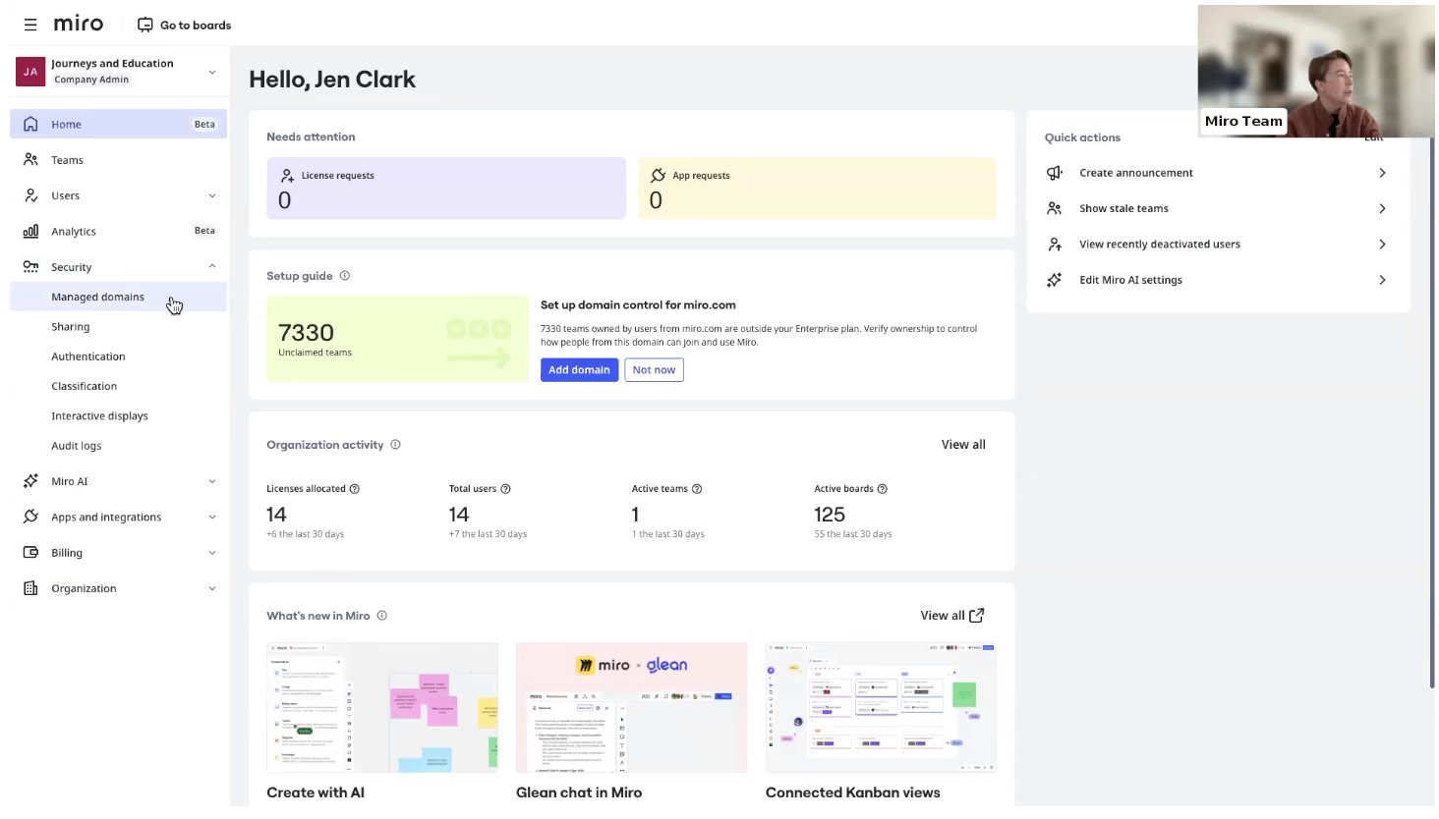Click the JA organization avatar
This screenshot has width=1439, height=819.
click(x=30, y=72)
